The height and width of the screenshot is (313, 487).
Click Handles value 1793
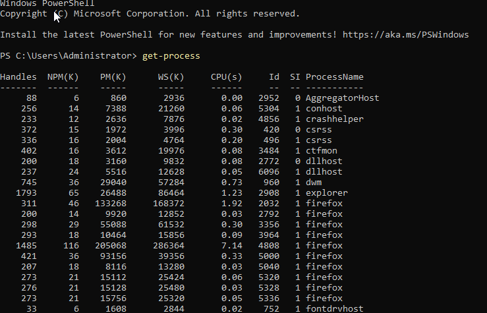(26, 193)
